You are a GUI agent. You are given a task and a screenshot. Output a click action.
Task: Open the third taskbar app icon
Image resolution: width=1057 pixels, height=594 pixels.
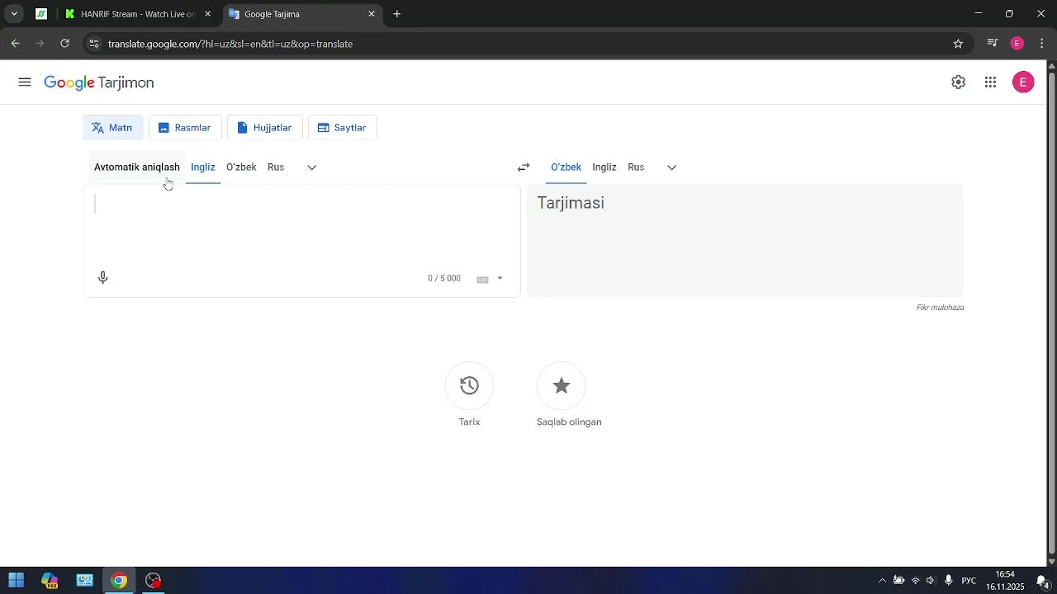(x=84, y=581)
